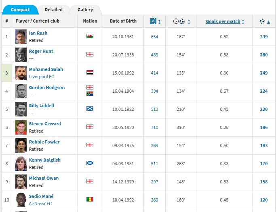Click Robbie Fowler's portrait photo

pyautogui.click(x=21, y=145)
